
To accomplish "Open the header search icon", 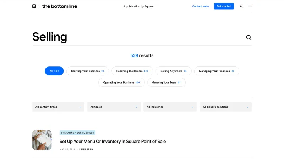I will pyautogui.click(x=241, y=6).
